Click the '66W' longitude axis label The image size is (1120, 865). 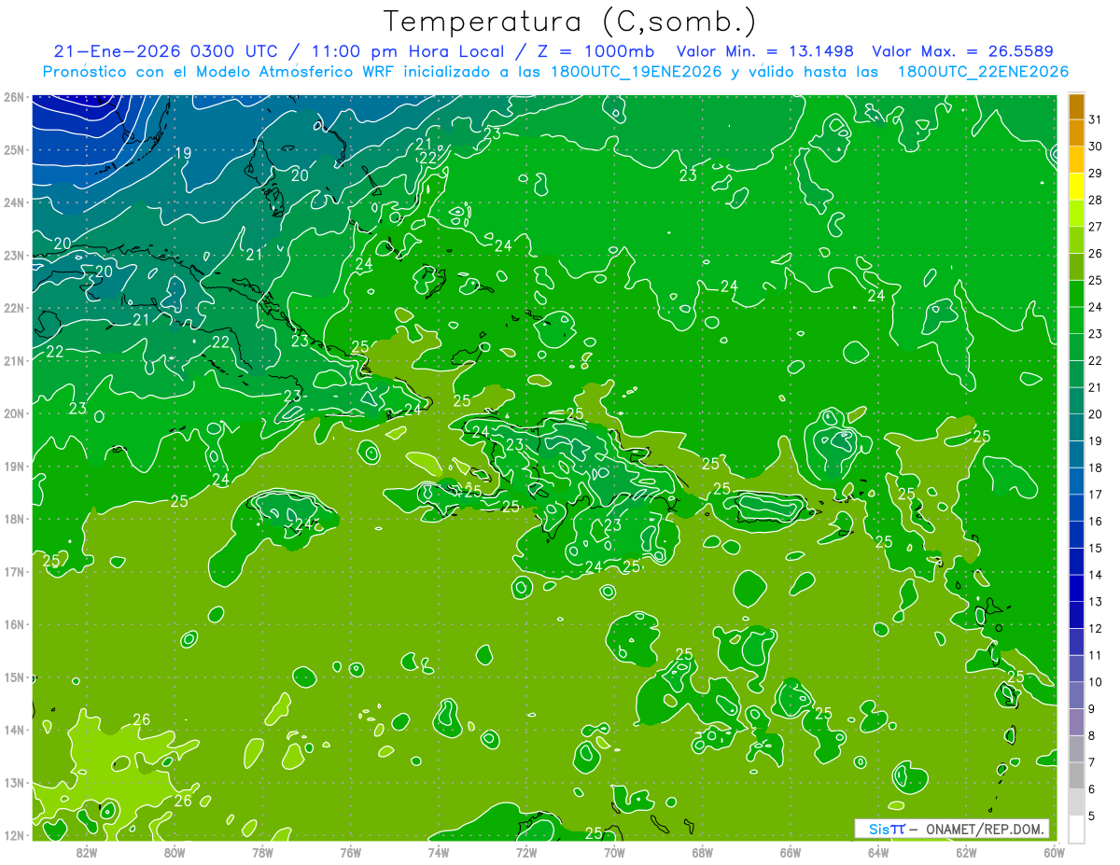791,851
